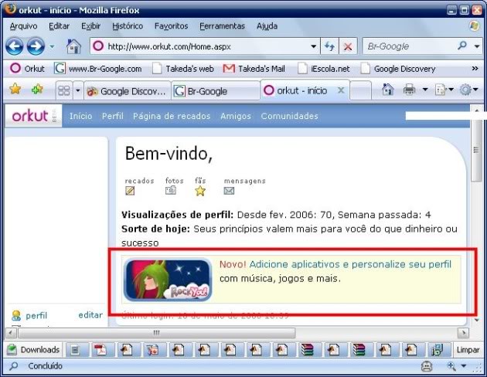Click the search magnifier icon
The height and width of the screenshot is (377, 487).
[462, 46]
